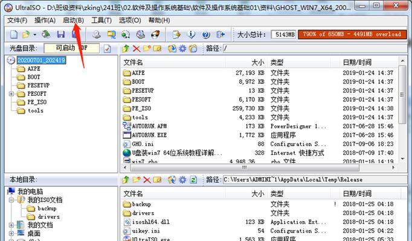The height and width of the screenshot is (241, 412).
Task: Click the Open CD/DVD disc toolbar icon
Action: [x=47, y=34]
